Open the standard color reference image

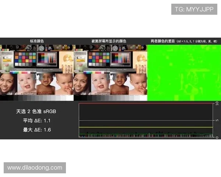37,73
